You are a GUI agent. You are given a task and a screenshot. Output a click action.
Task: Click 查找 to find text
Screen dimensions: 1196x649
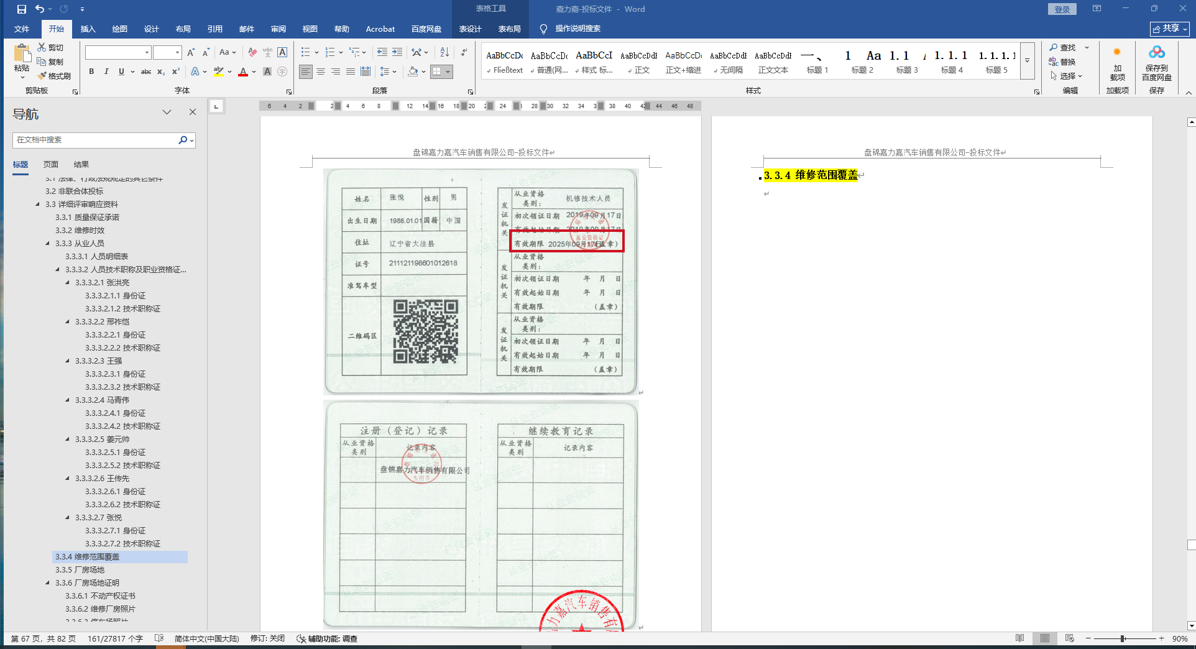tap(1062, 47)
